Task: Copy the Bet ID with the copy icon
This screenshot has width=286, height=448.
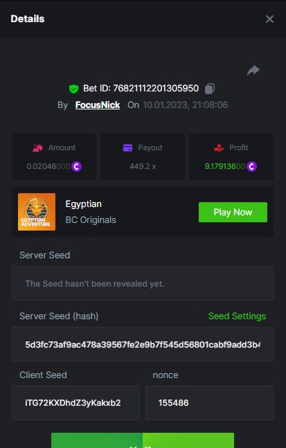Action: [210, 89]
